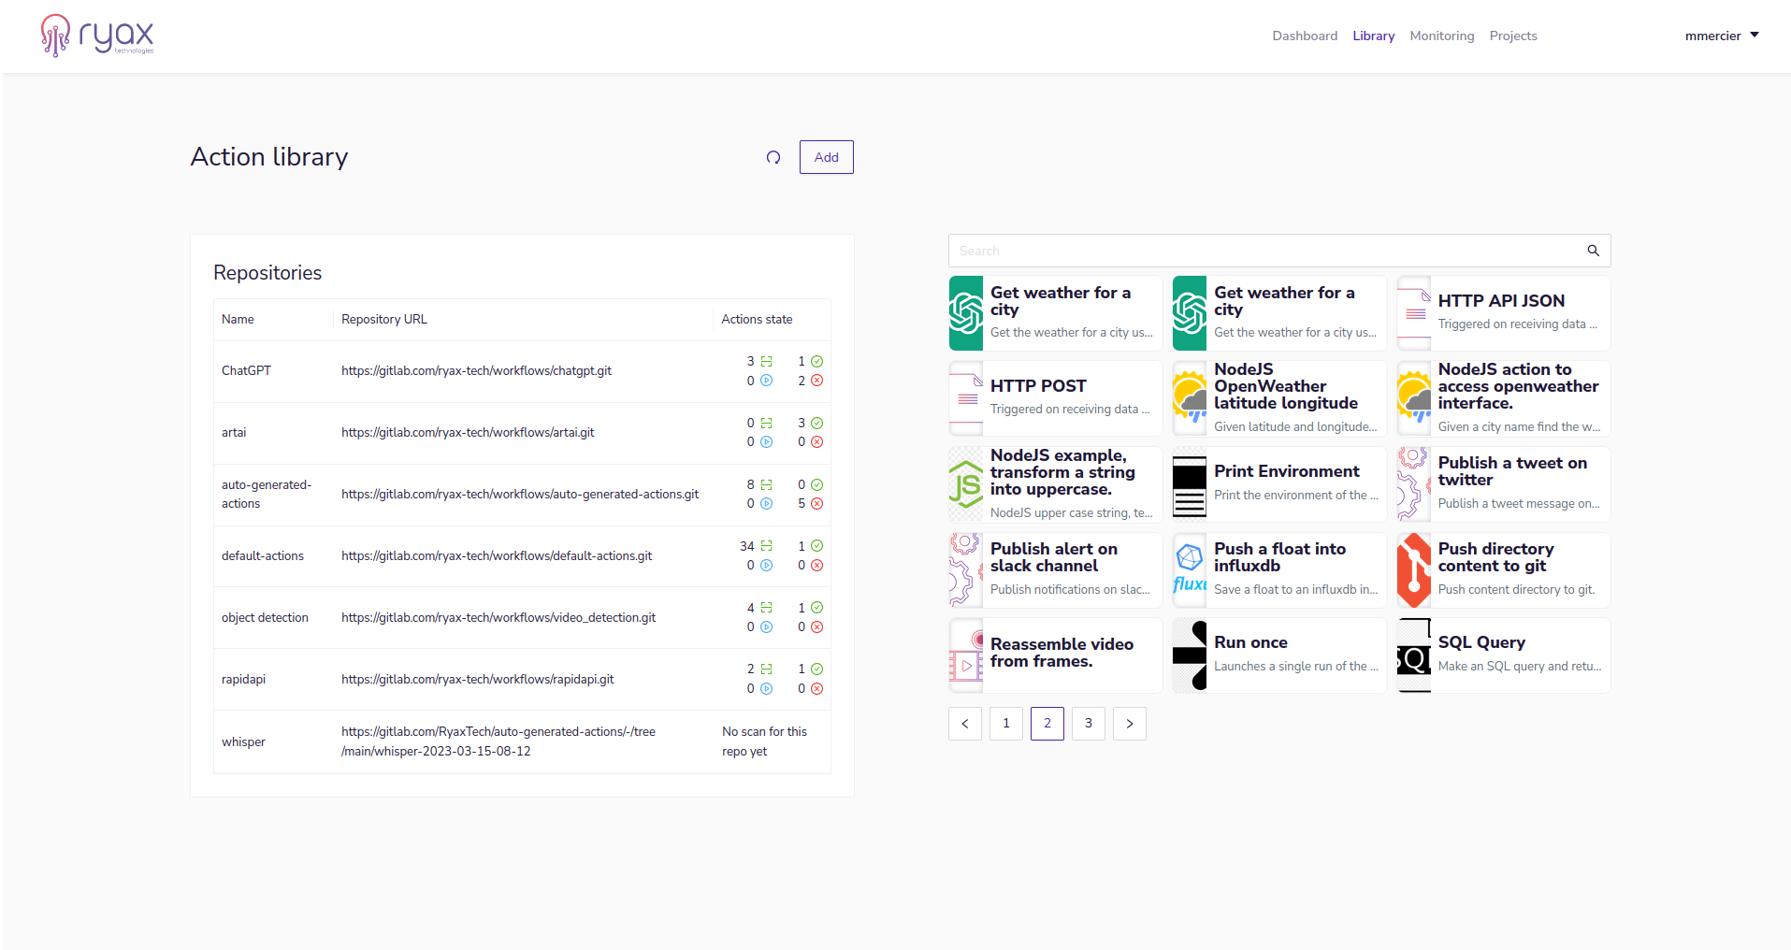Click the Print Environment icon
The height and width of the screenshot is (950, 1791).
[x=1190, y=484]
